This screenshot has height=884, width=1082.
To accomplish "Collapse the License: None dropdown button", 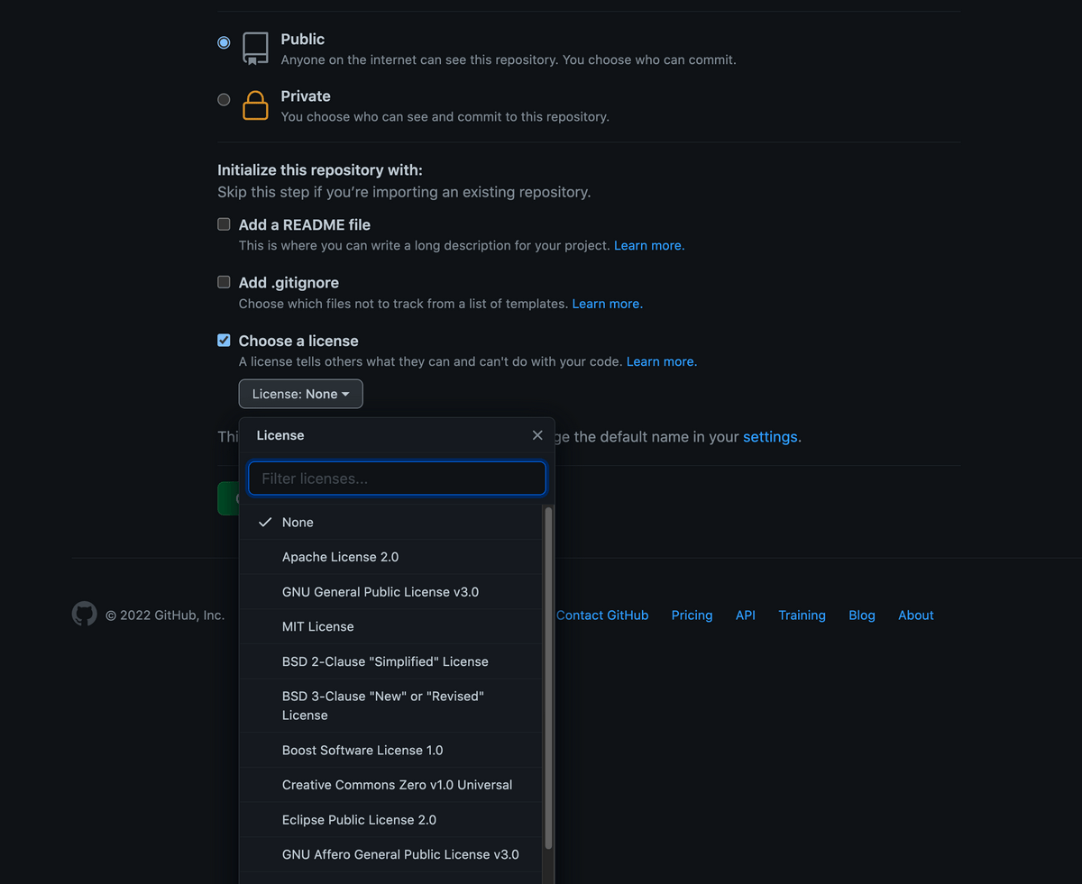I will coord(300,394).
